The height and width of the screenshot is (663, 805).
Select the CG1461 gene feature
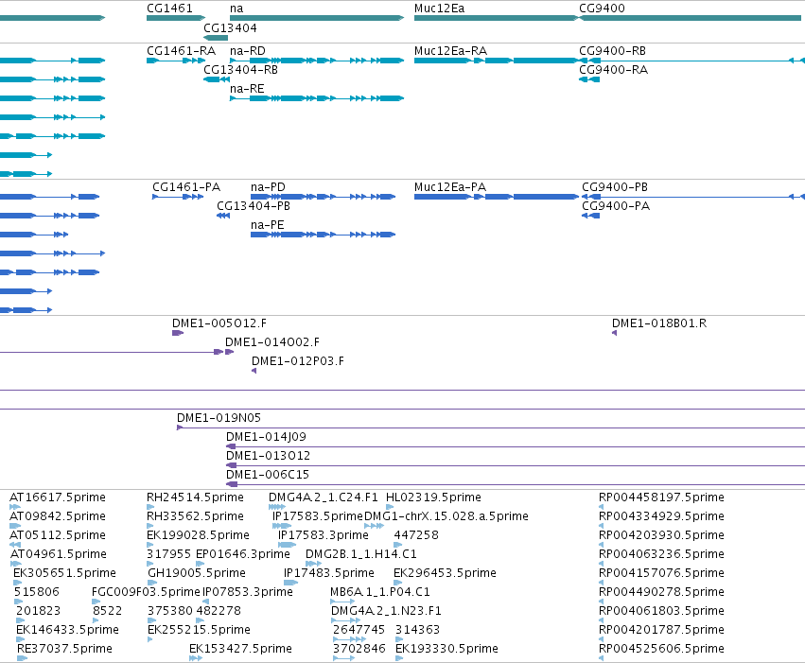coord(176,18)
